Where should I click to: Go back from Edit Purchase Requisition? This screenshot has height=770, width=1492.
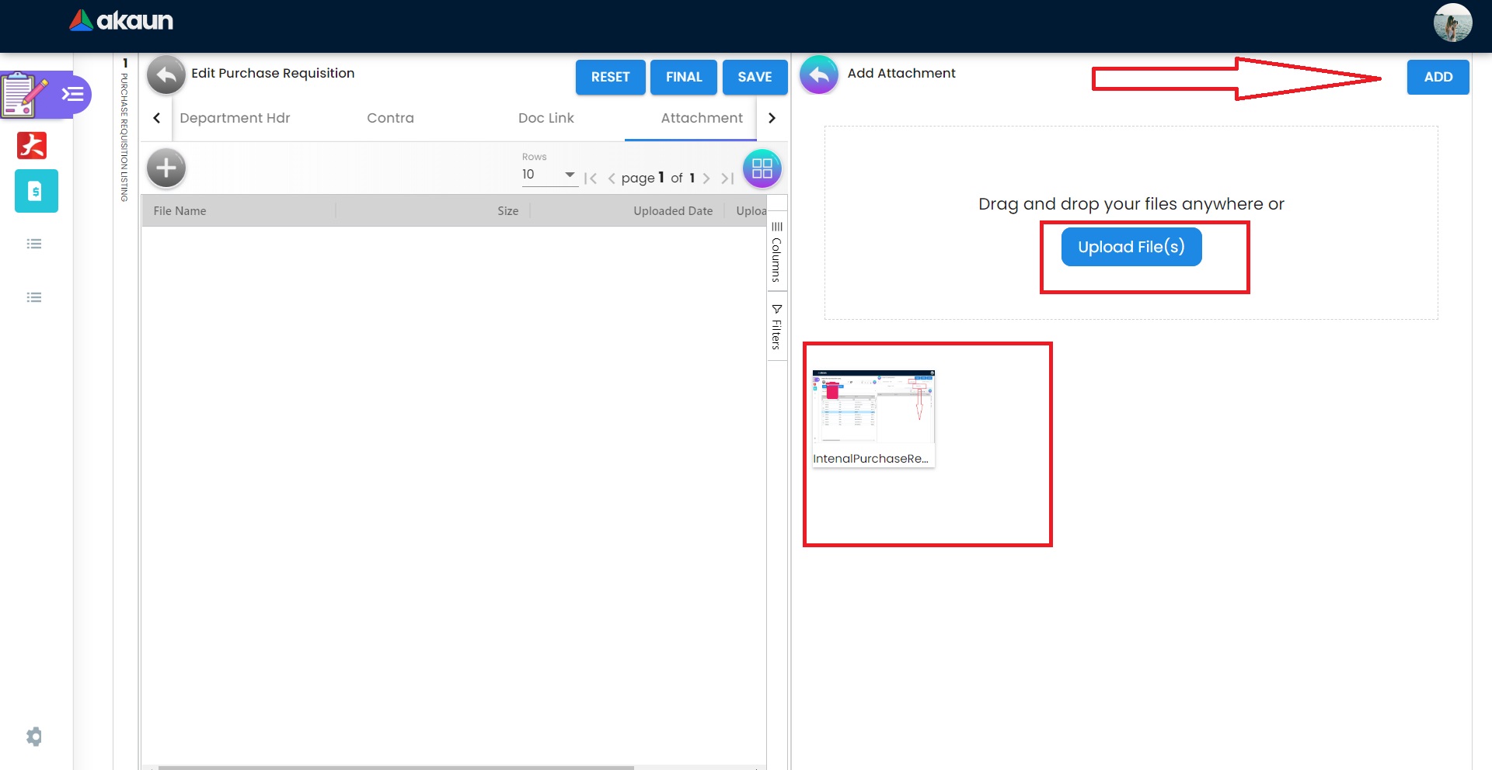(x=166, y=75)
